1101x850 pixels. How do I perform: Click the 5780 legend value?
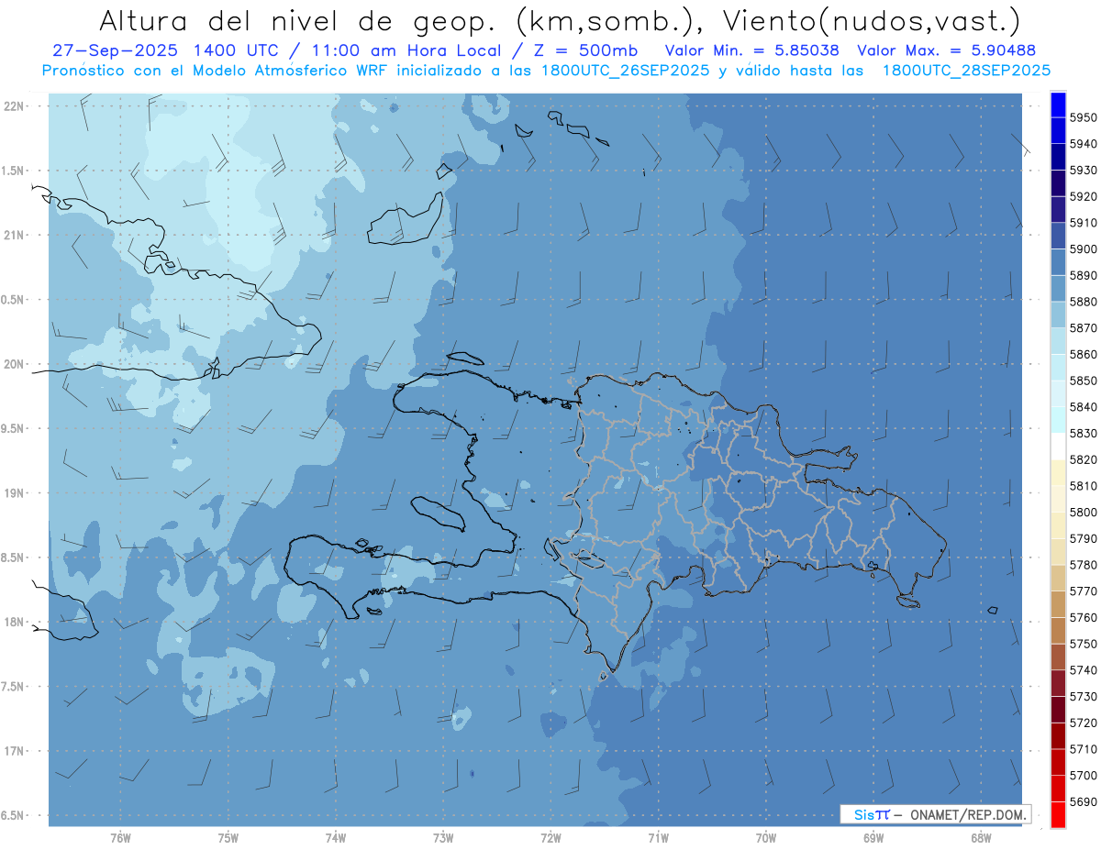pos(1083,565)
